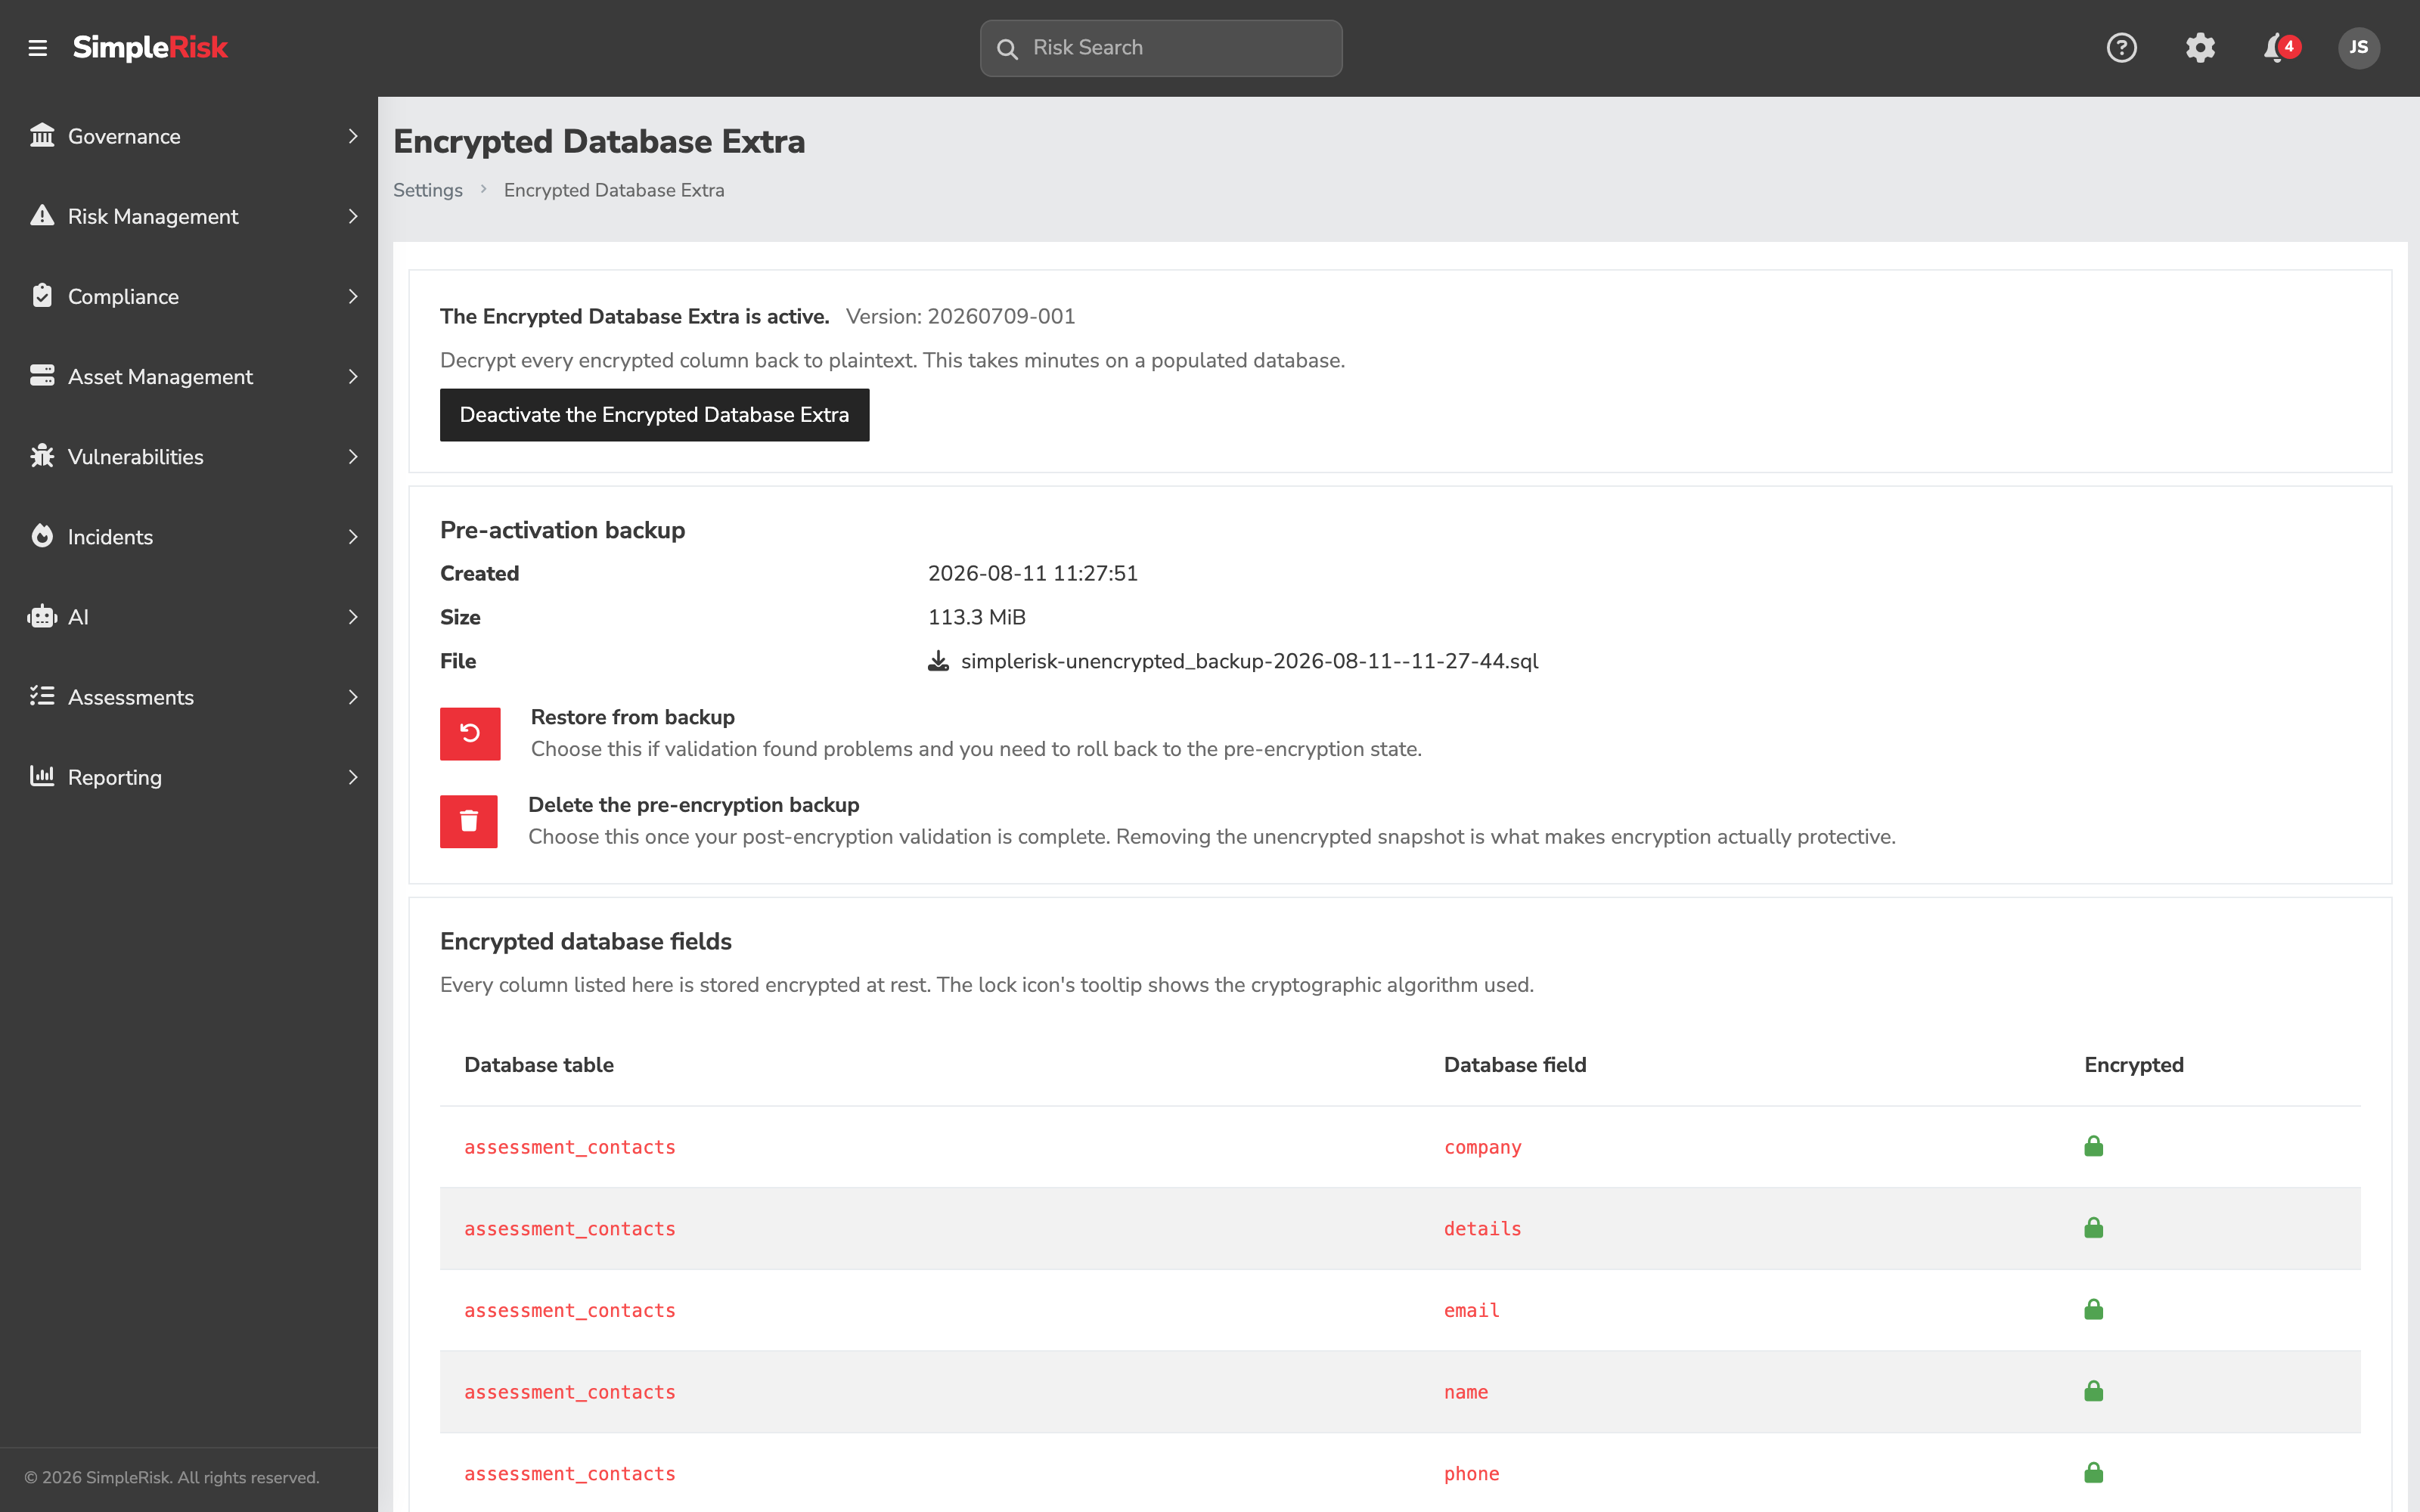The image size is (2420, 1512).
Task: Click the Version 20260709-001 text
Action: tap(960, 316)
